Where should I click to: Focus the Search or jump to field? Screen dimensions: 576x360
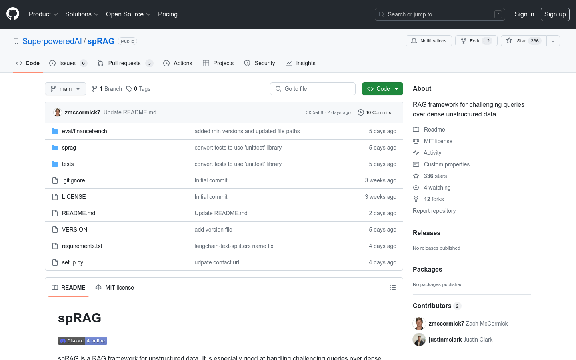pyautogui.click(x=440, y=14)
